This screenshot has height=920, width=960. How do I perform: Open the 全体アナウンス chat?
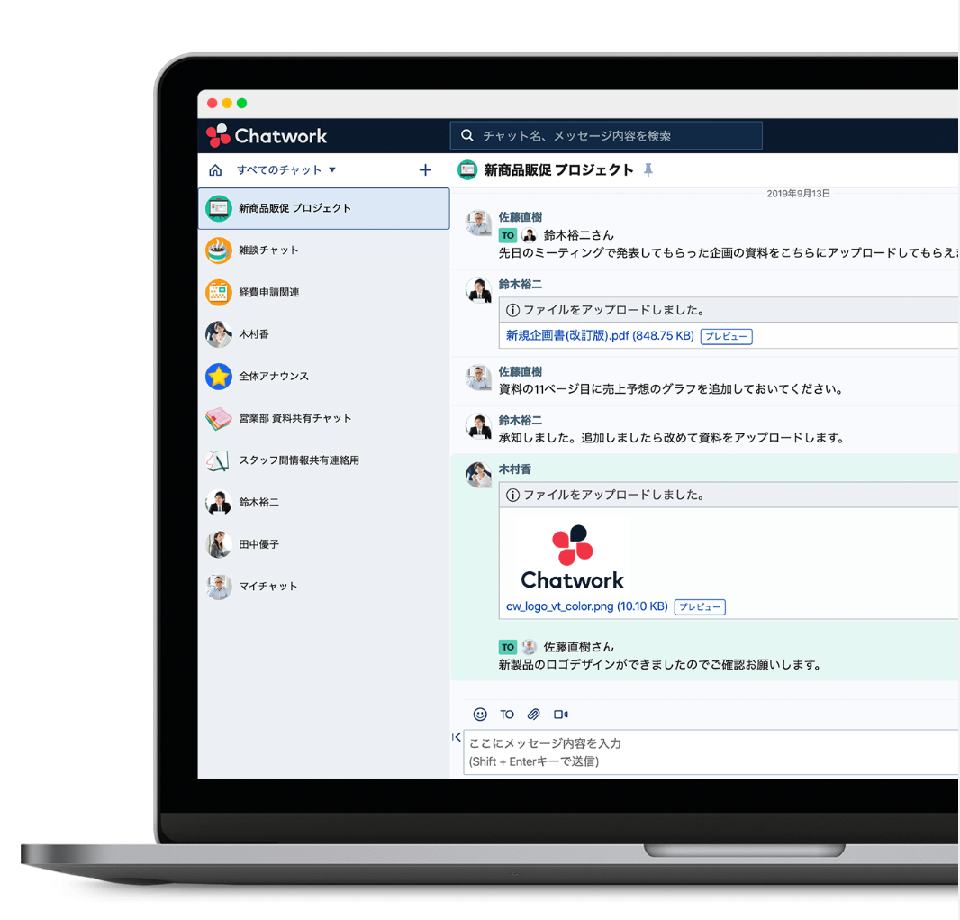(323, 376)
